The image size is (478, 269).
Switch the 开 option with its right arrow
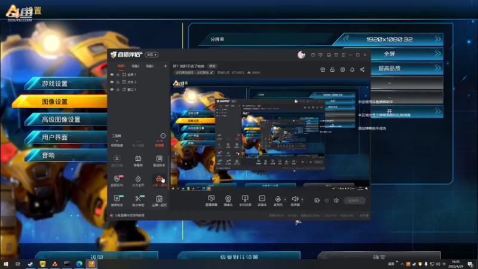[x=438, y=111]
